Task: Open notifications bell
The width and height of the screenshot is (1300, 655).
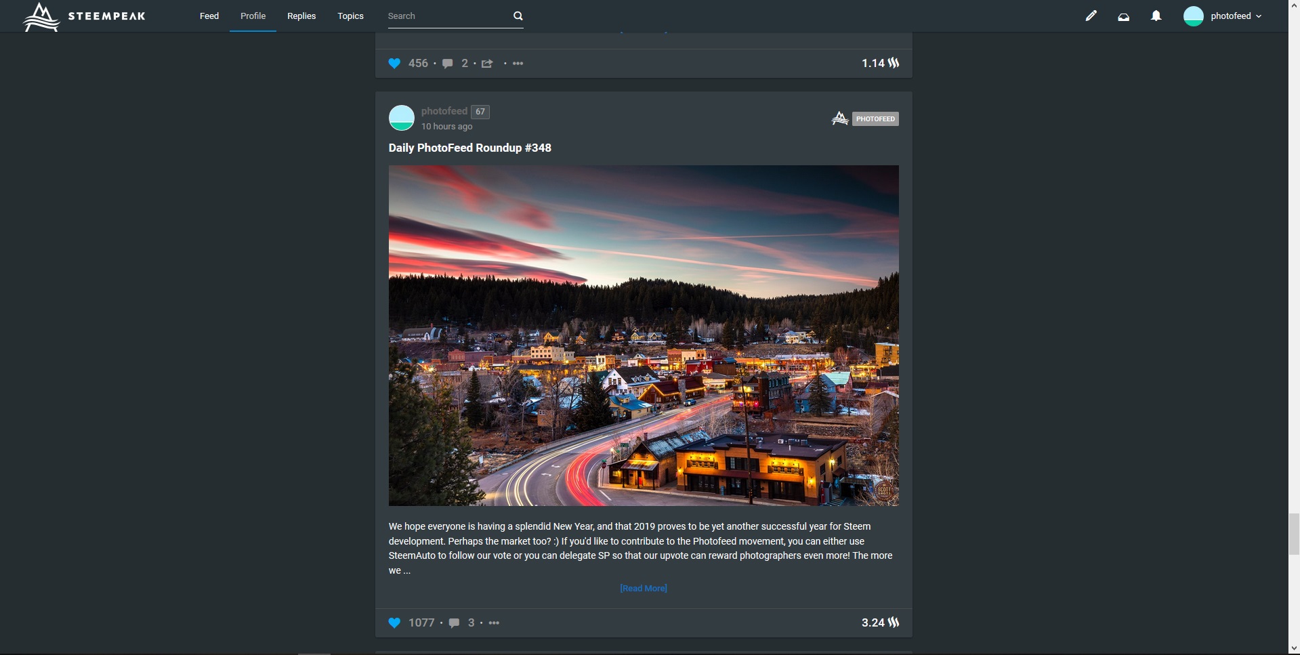Action: (1156, 16)
